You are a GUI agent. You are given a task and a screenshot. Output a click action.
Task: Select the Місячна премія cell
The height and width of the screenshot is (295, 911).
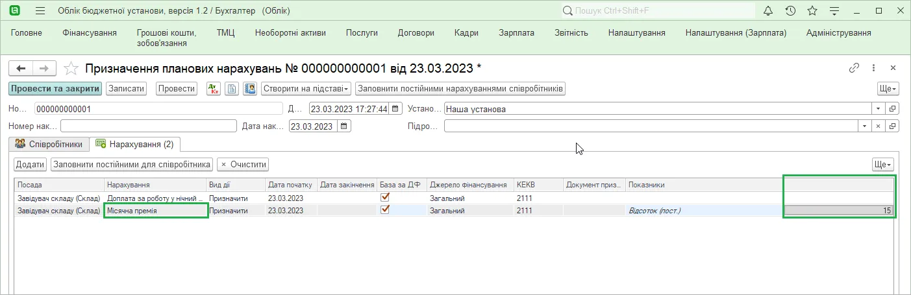[x=155, y=211]
